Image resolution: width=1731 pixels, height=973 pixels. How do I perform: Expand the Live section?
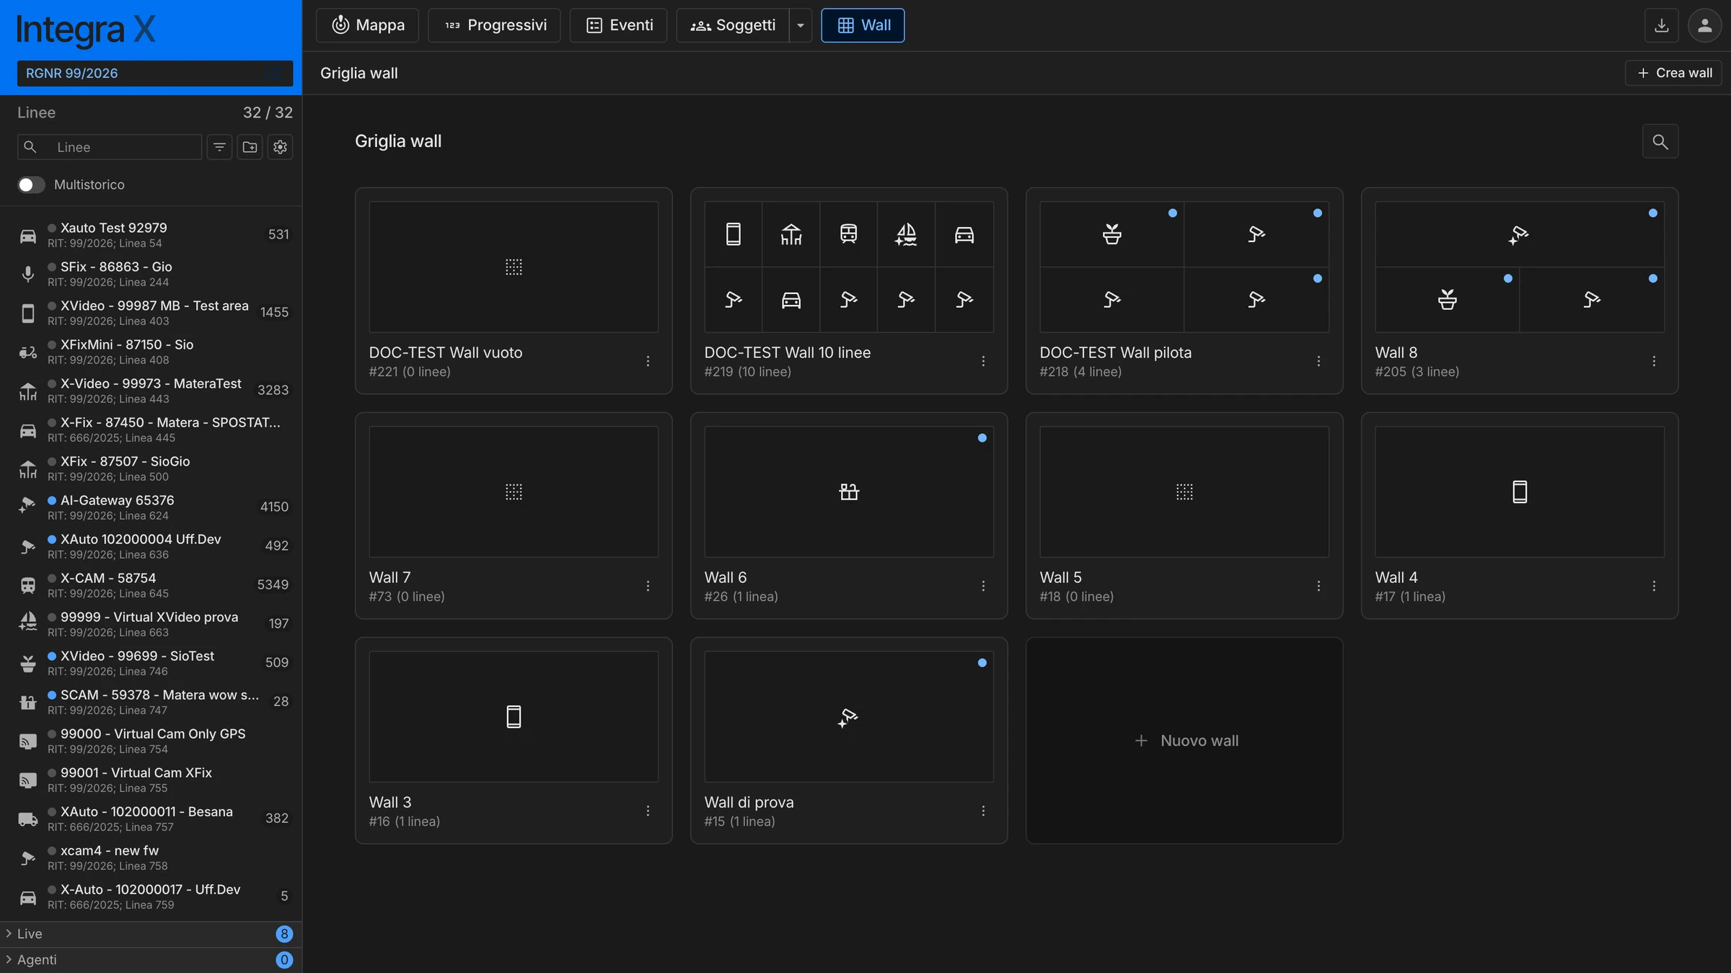click(151, 934)
